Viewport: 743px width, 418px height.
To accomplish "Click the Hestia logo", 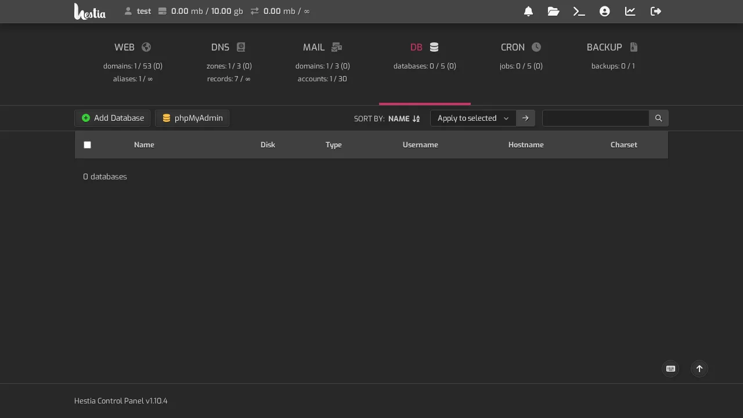I will tap(90, 11).
